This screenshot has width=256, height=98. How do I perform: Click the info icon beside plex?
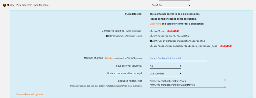[x=8, y=5]
